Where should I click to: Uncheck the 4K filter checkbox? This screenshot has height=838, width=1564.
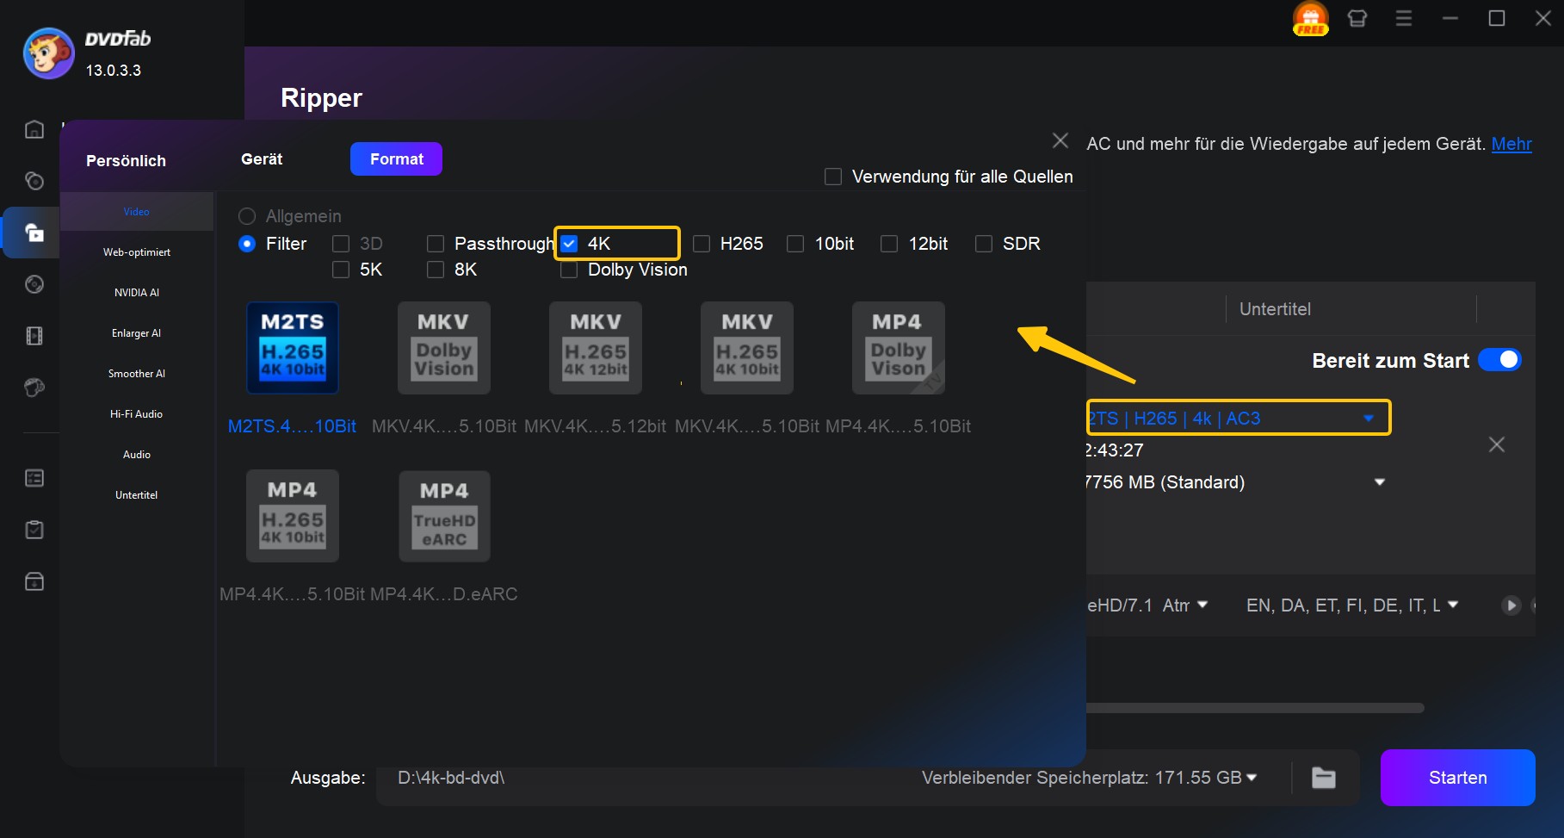[x=569, y=244]
